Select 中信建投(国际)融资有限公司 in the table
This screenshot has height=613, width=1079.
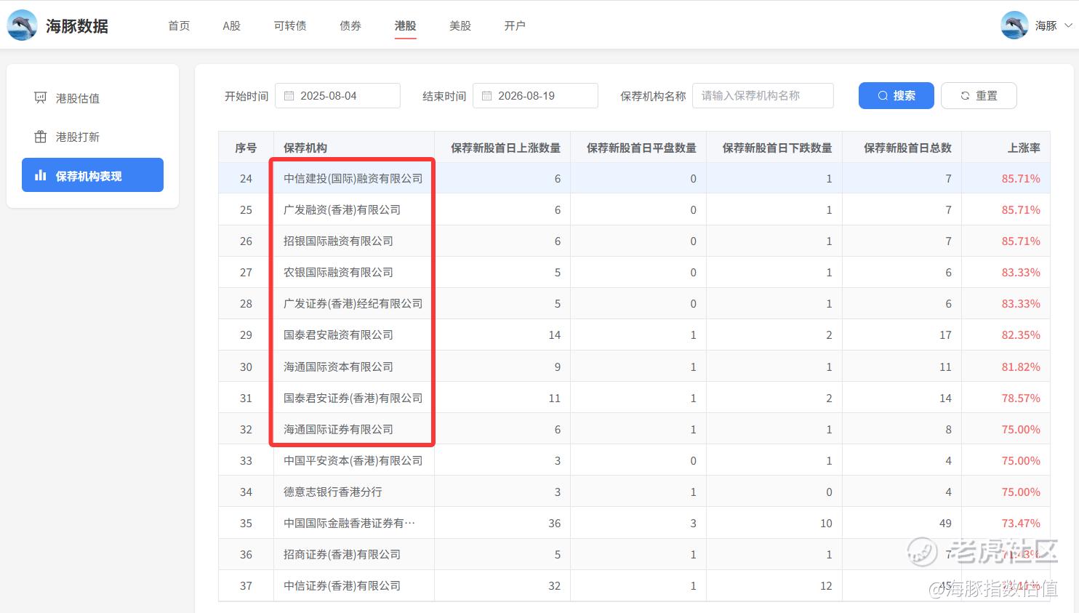pyautogui.click(x=353, y=179)
